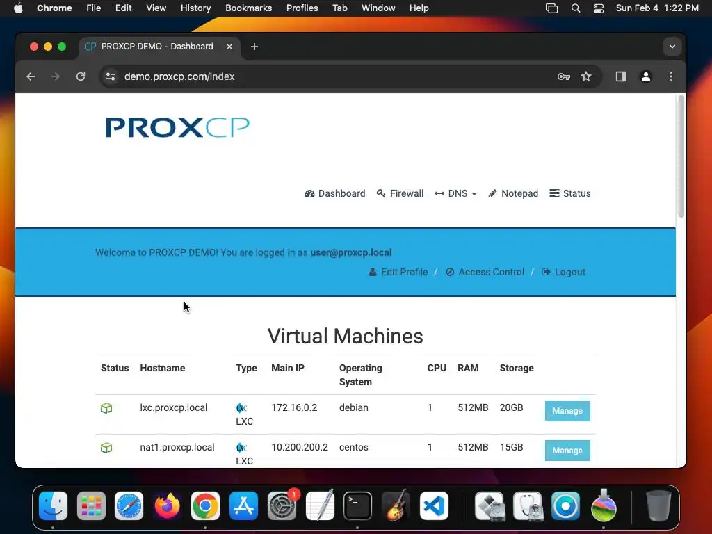
Task: Reload the page with the refresh icon
Action: (81, 76)
